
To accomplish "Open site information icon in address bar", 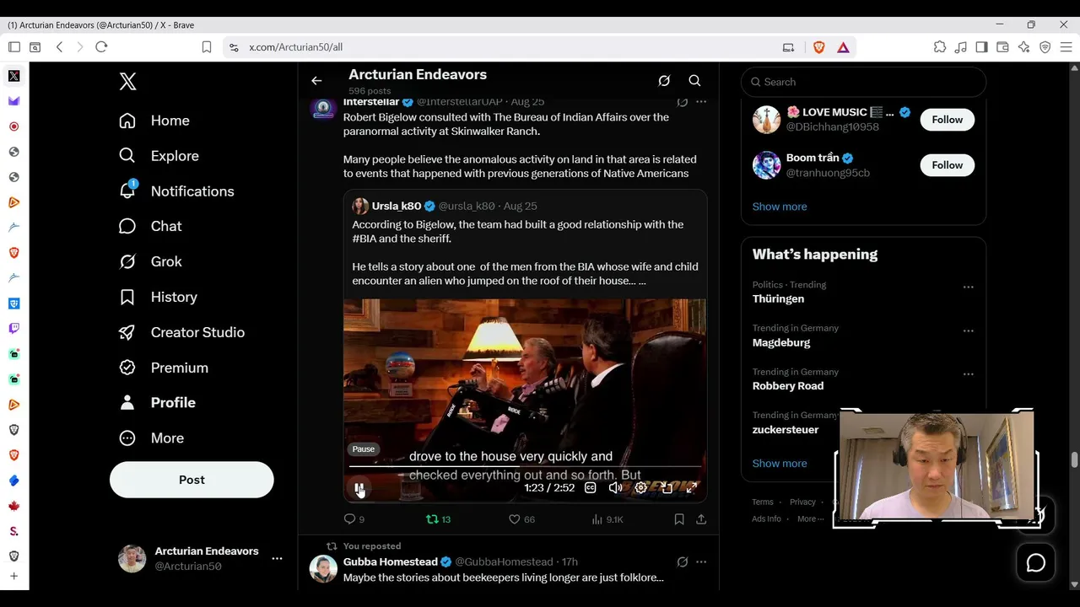I will [234, 47].
